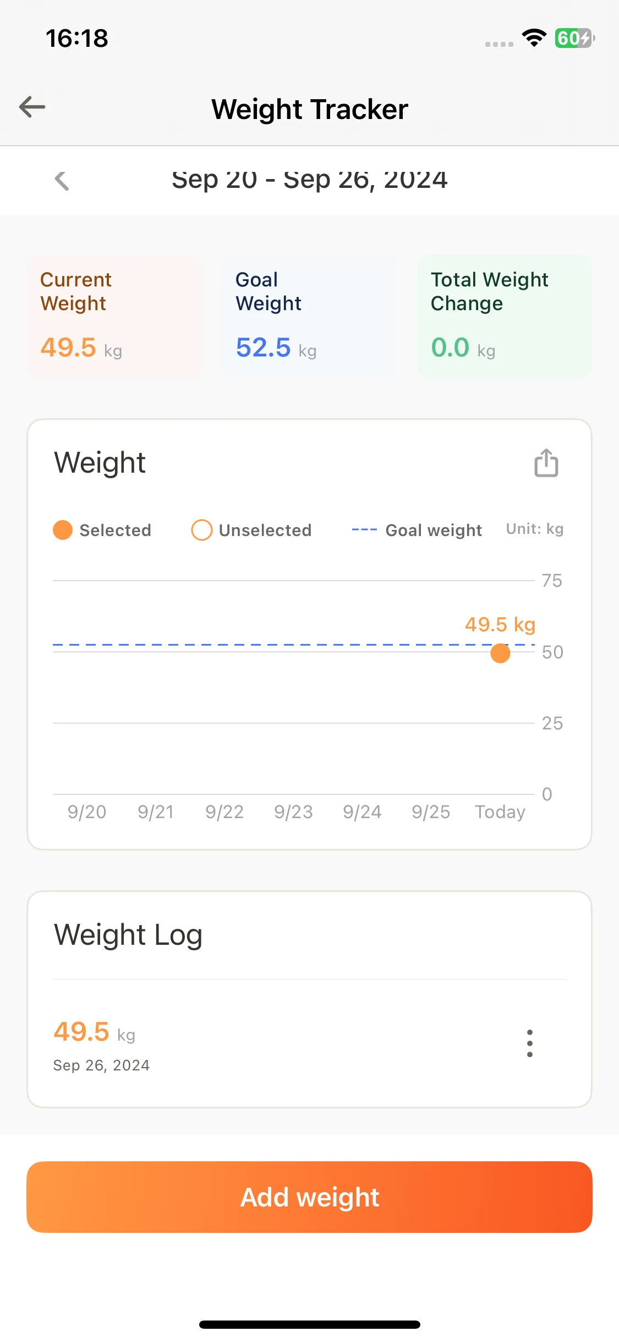Screen dimensions: 619x1342
Task: Select the orange data point on chart
Action: click(x=500, y=653)
